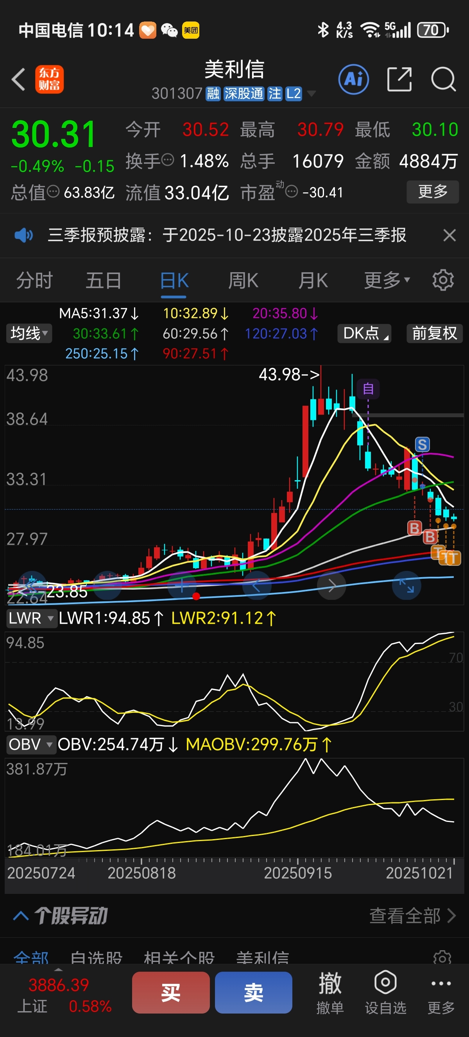Move chart left with arrow icon

coord(257,585)
